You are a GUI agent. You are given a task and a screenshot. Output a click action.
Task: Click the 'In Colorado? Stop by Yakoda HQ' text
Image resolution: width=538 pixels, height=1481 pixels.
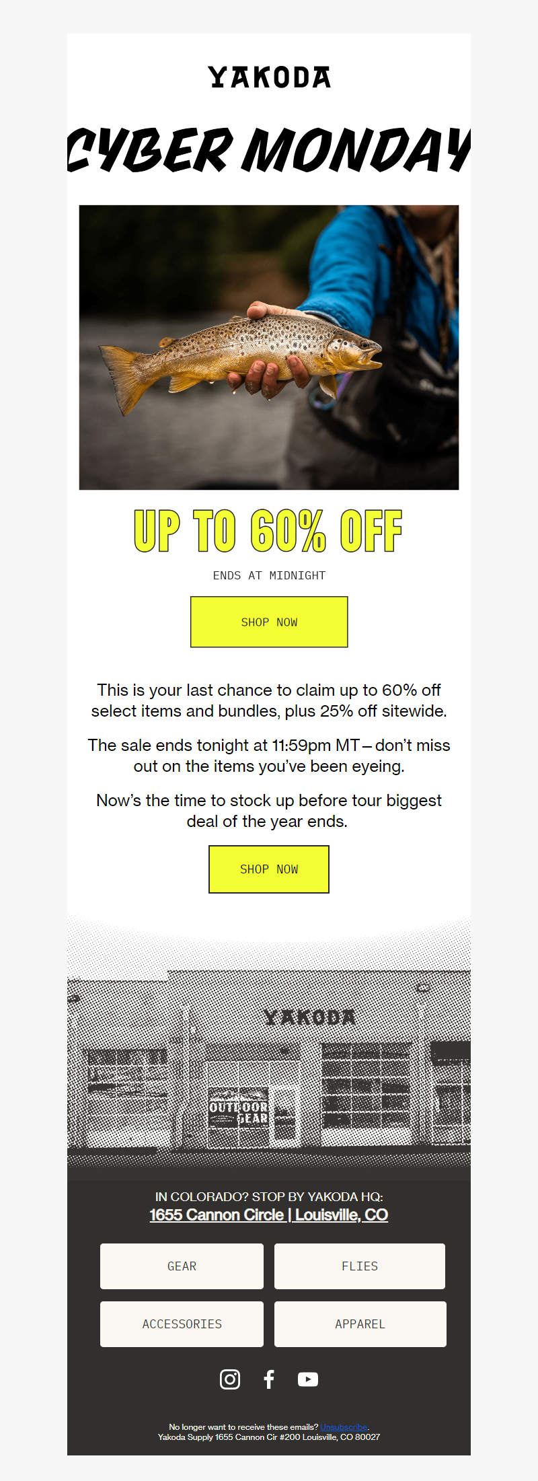click(x=269, y=1196)
